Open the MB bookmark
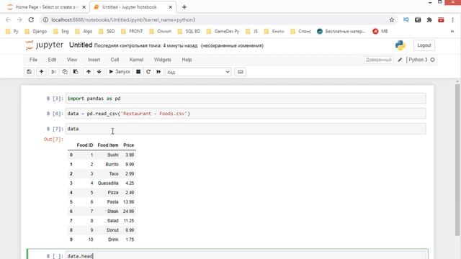 click(380, 32)
